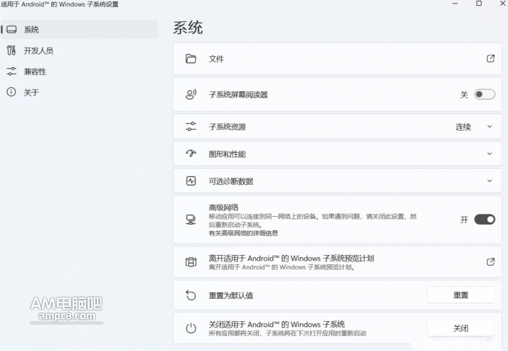
Task: Open 文件 via external link icon
Action: tap(491, 58)
